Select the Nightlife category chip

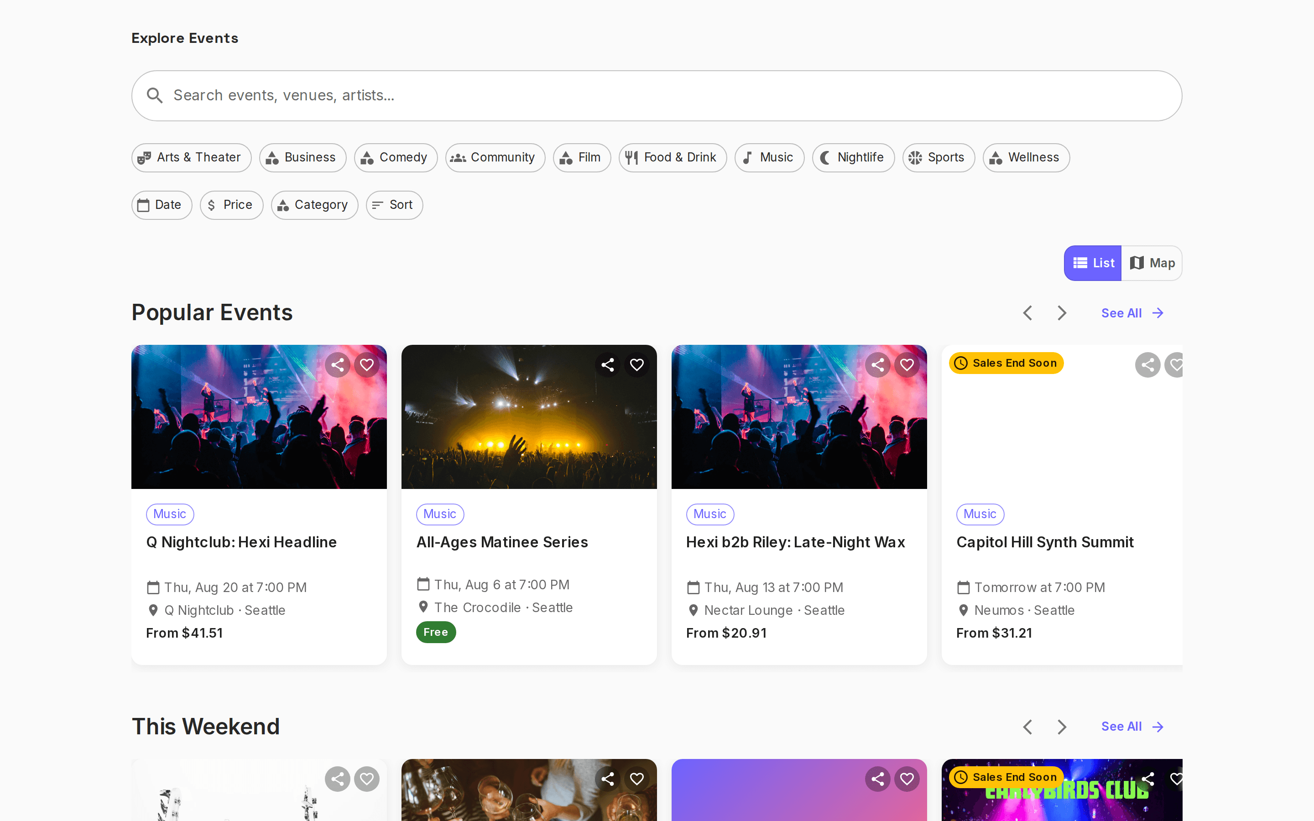point(853,157)
